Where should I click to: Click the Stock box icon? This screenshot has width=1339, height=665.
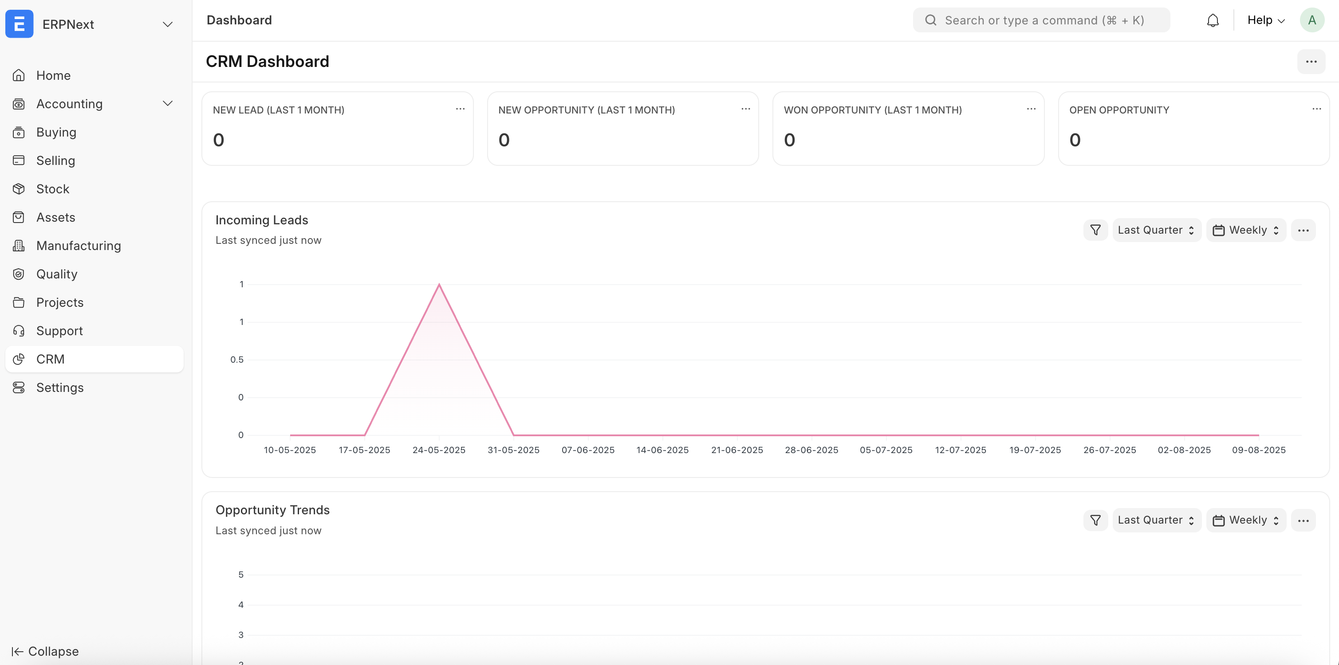pos(19,188)
